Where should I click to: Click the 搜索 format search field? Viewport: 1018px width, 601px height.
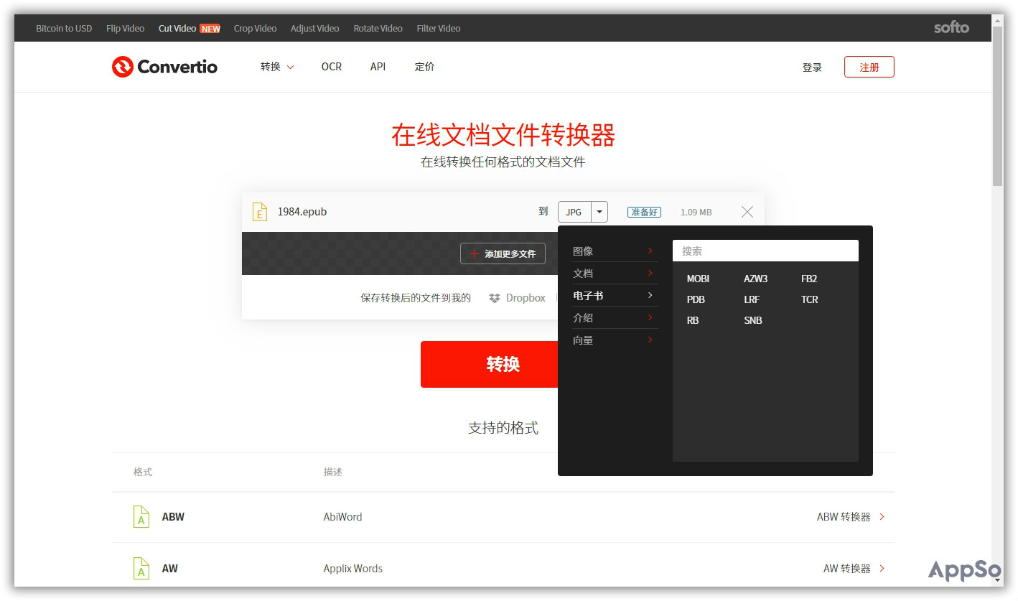point(765,250)
